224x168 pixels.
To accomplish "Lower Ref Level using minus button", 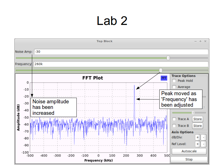I will [203, 144].
